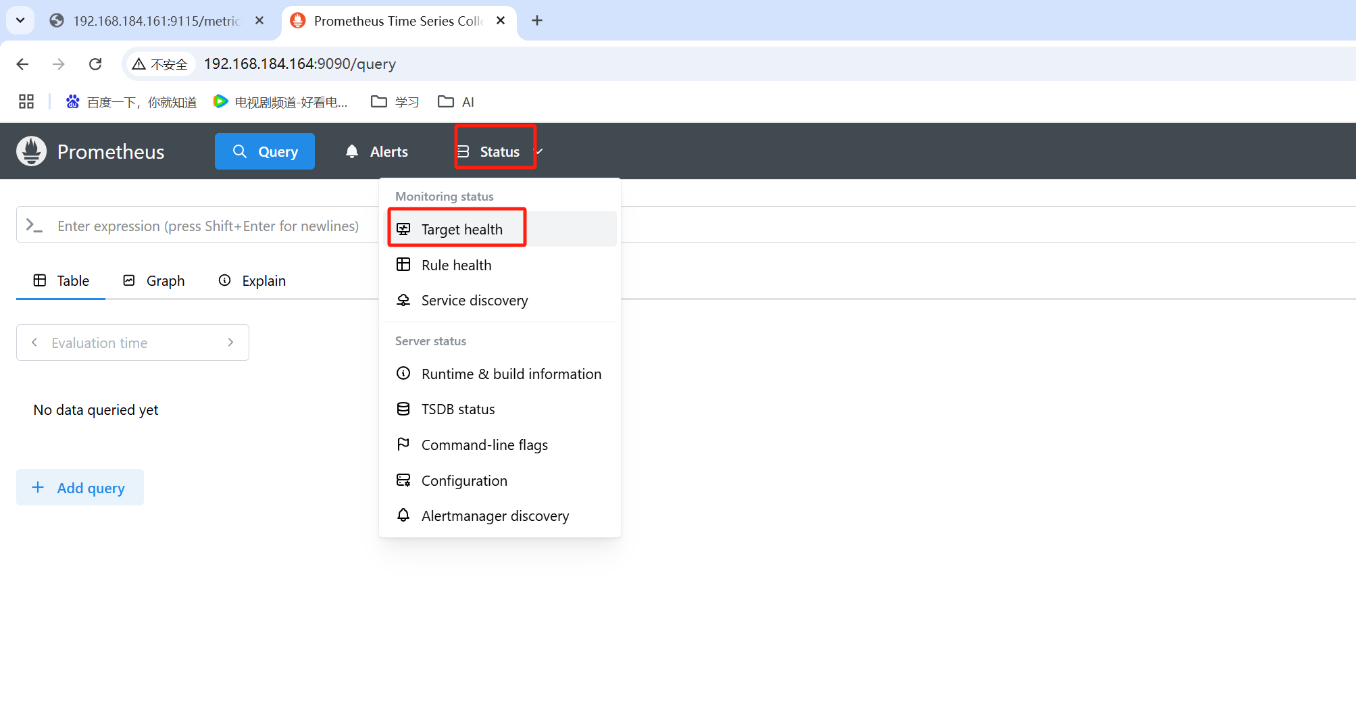Screen dimensions: 1356x704
Task: Open the Baidu bookmark
Action: (131, 102)
